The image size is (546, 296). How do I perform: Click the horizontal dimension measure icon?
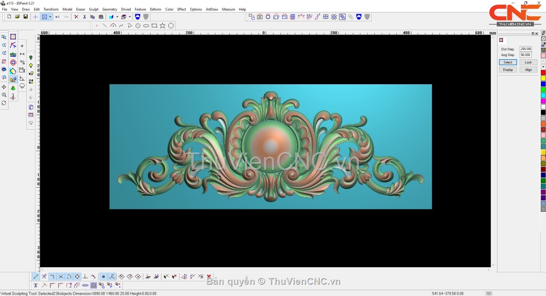22,54
